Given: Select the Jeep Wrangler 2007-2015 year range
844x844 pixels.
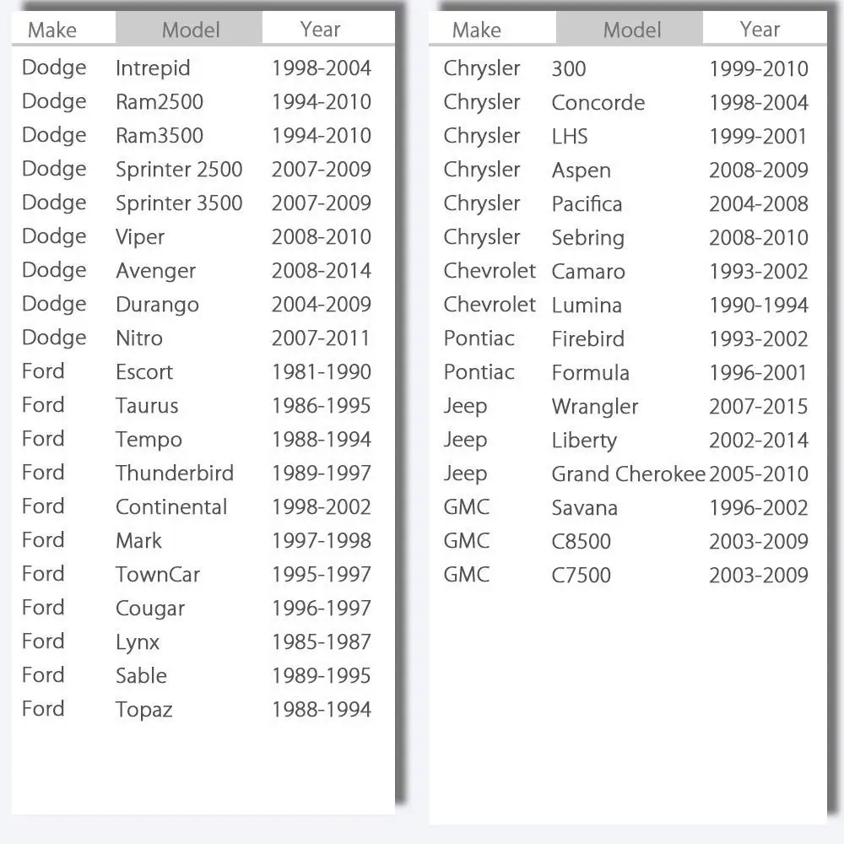Looking at the screenshot, I should [x=759, y=407].
